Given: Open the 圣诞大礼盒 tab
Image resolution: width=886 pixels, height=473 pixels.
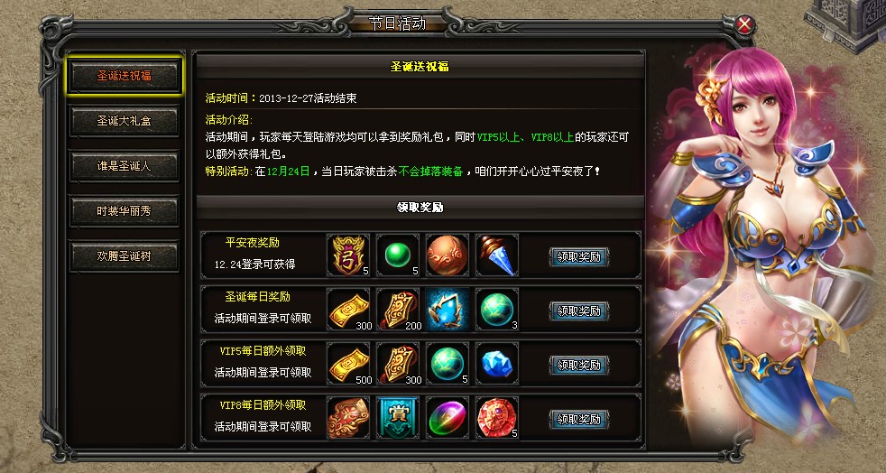Looking at the screenshot, I should 125,121.
